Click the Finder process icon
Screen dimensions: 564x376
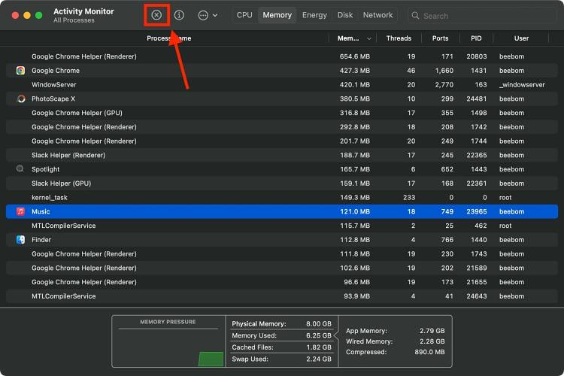(21, 240)
